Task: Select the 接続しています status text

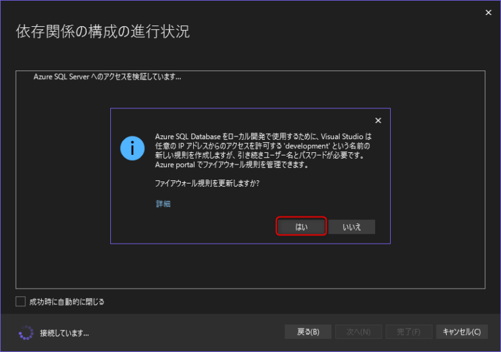Action: [x=64, y=333]
